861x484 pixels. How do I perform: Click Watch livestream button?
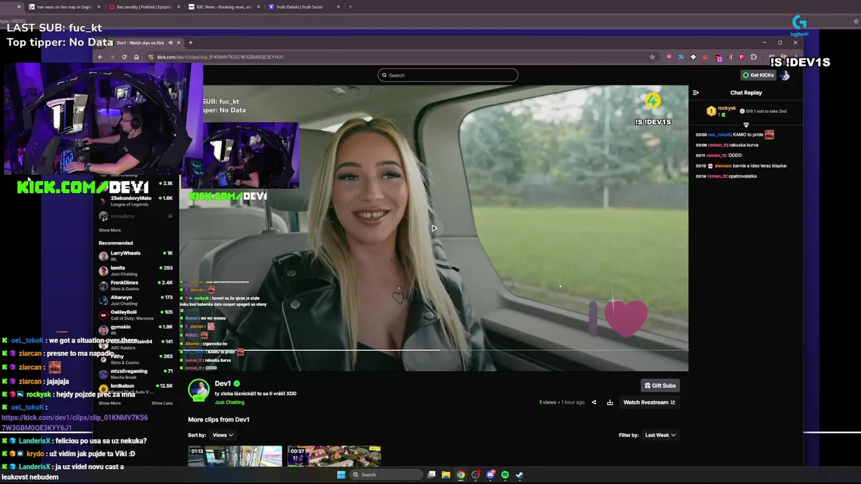tap(649, 403)
